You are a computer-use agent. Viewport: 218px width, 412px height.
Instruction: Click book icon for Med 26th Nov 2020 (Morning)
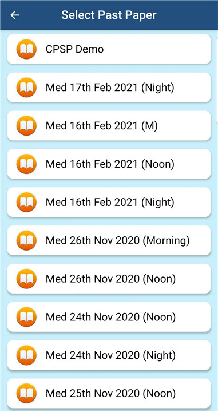[26, 240]
